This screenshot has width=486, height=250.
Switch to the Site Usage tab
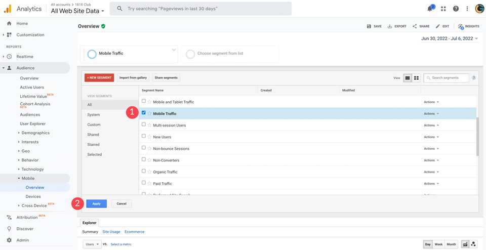pyautogui.click(x=111, y=232)
